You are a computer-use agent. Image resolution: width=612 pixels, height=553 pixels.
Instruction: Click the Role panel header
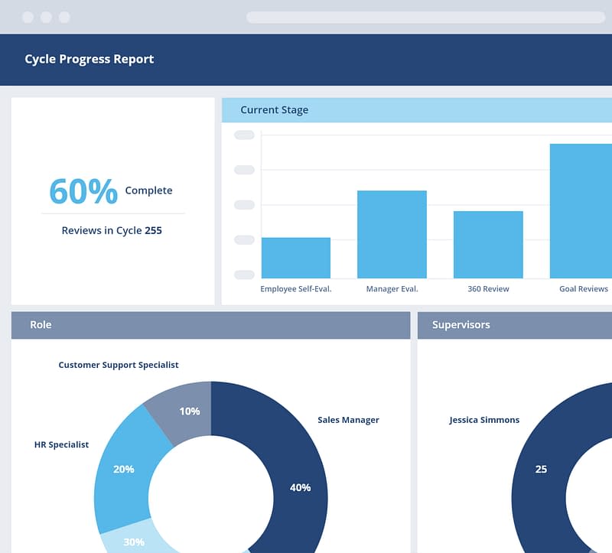[210, 325]
